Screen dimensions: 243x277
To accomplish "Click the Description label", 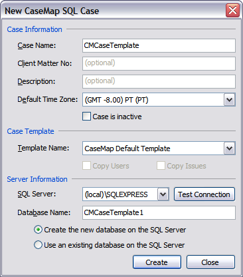I will pos(37,81).
